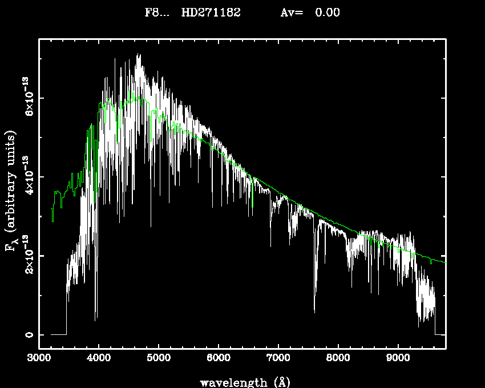Click the highest white spectrum peak
Viewport: 485px width, 388px height.
pyautogui.click(x=138, y=55)
